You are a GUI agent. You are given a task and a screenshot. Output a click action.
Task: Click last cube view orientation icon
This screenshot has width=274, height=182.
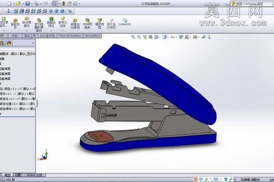tap(45, 11)
